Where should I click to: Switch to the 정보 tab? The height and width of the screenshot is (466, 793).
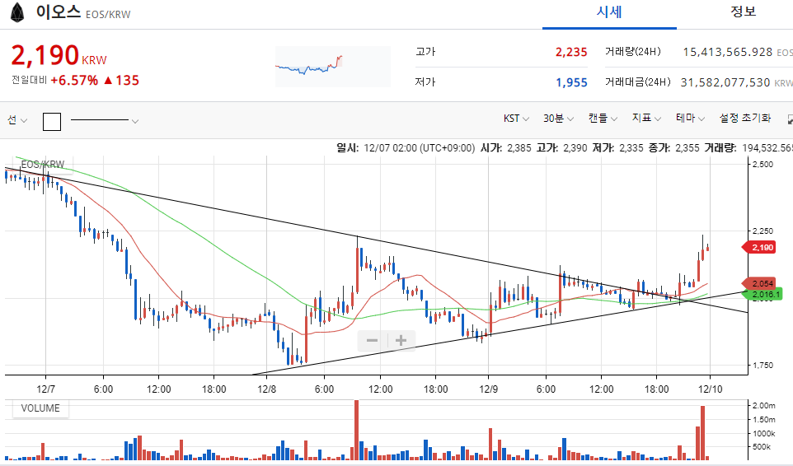743,11
